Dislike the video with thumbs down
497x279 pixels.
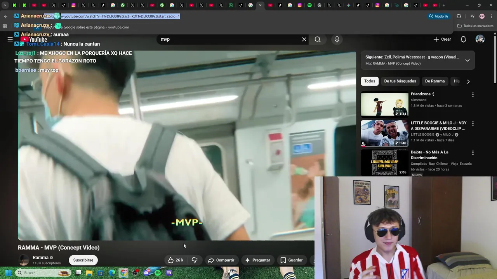195,260
